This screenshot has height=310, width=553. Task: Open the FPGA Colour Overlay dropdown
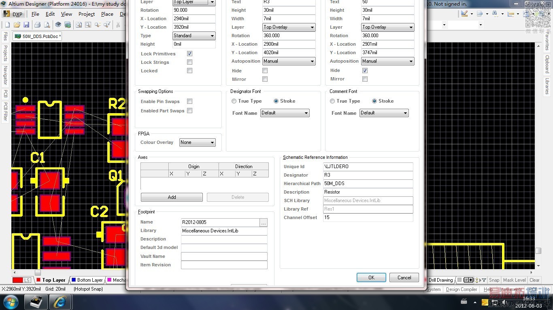[198, 142]
